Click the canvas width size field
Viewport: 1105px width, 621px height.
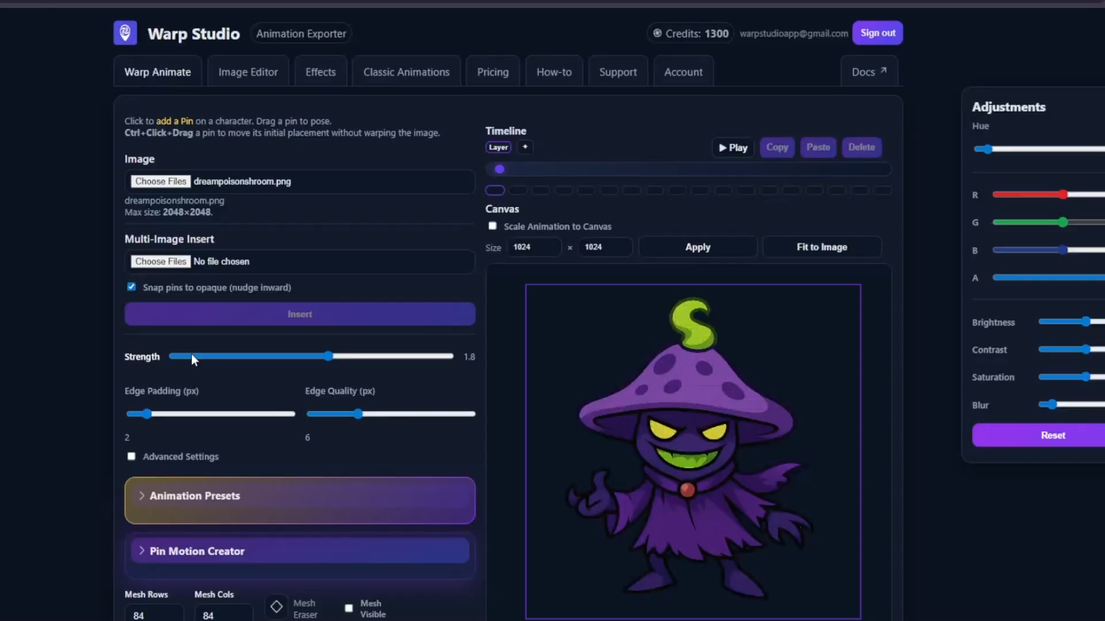coord(533,247)
